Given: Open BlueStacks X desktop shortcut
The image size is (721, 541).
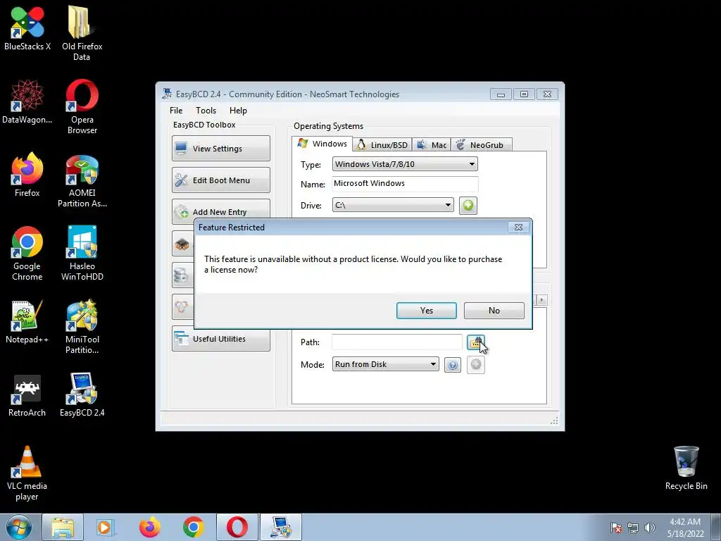Looking at the screenshot, I should pos(27,28).
